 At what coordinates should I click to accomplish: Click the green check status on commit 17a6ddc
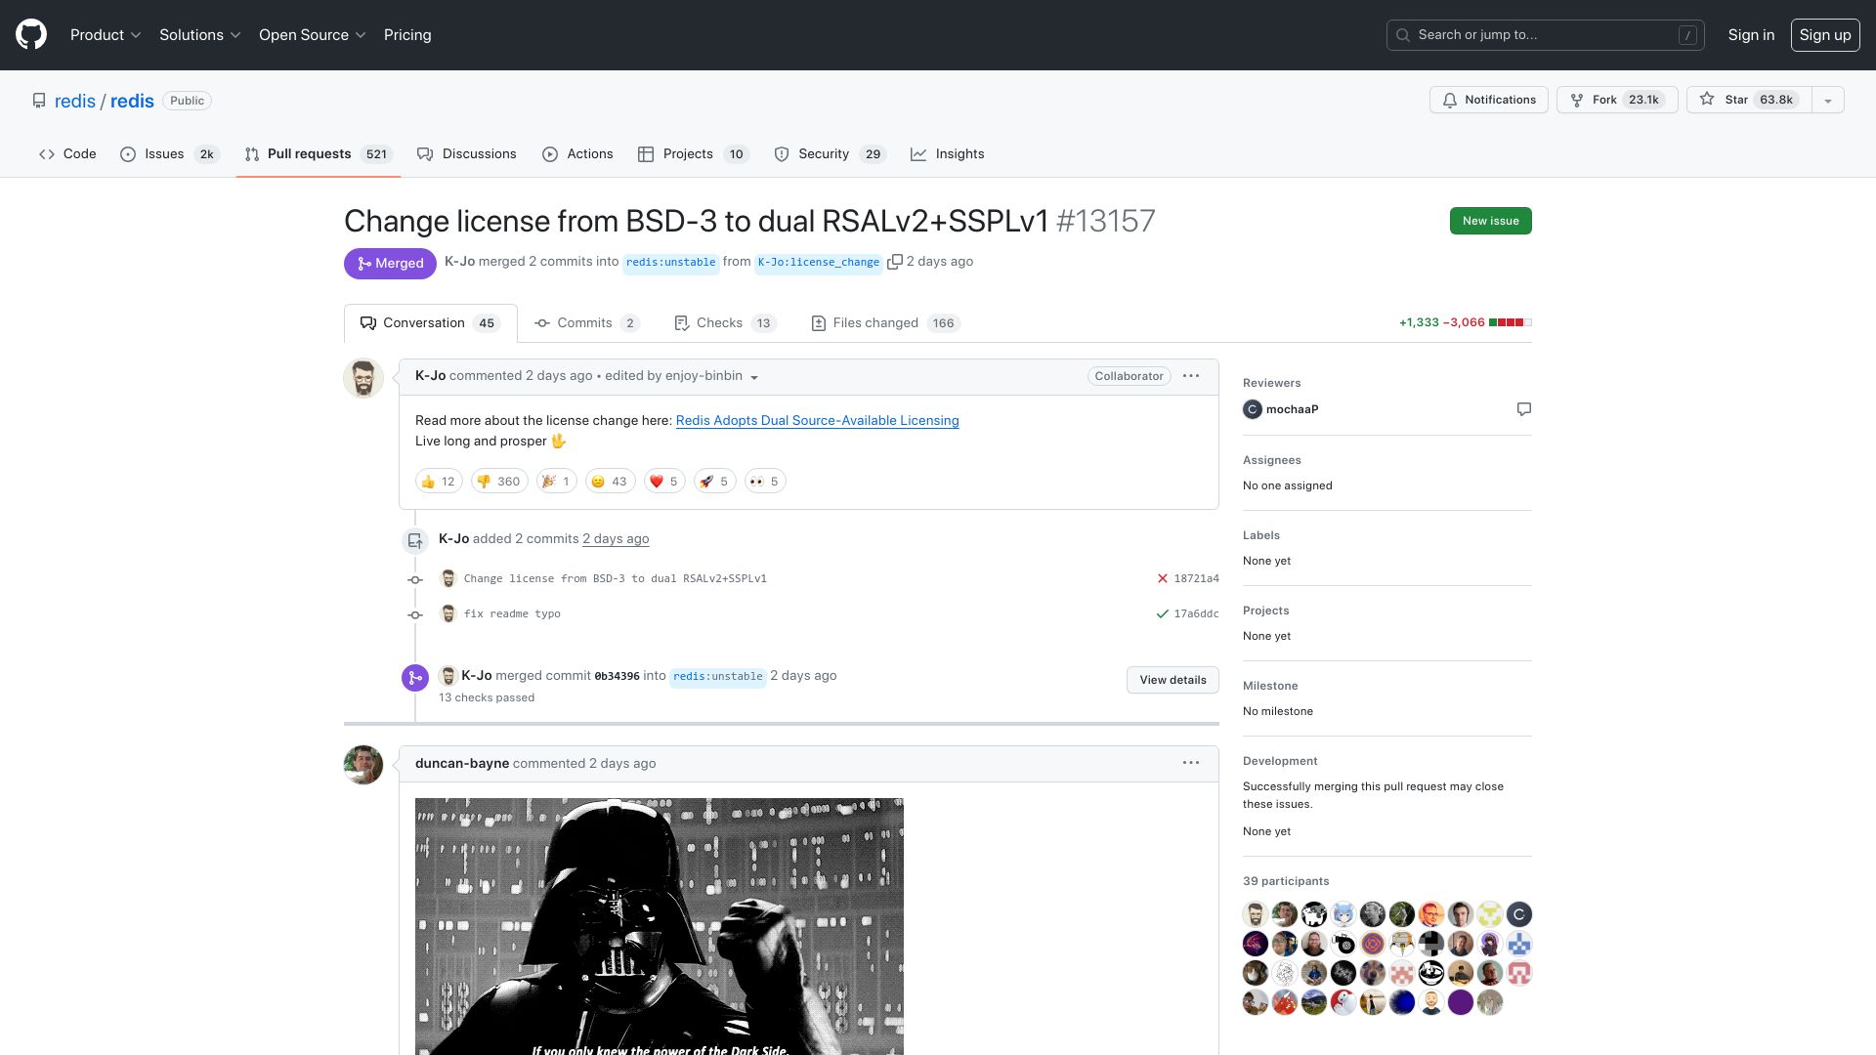(x=1163, y=613)
